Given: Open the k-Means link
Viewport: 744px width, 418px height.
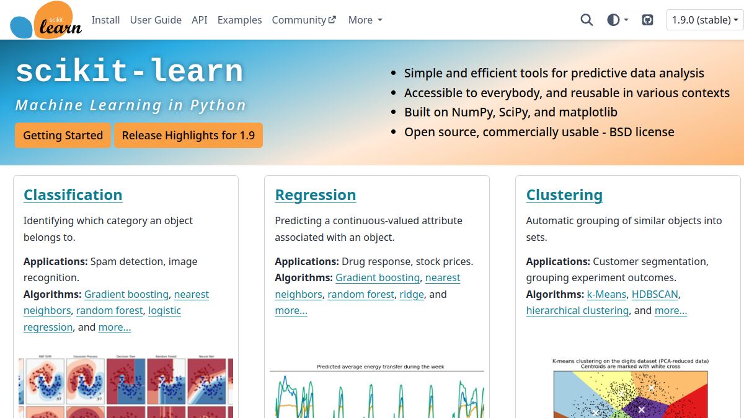Looking at the screenshot, I should pos(606,294).
